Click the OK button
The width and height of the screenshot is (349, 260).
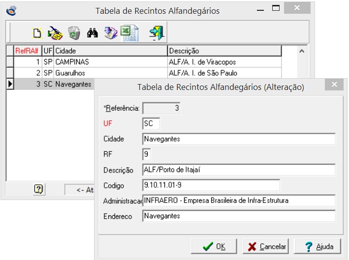tap(214, 246)
